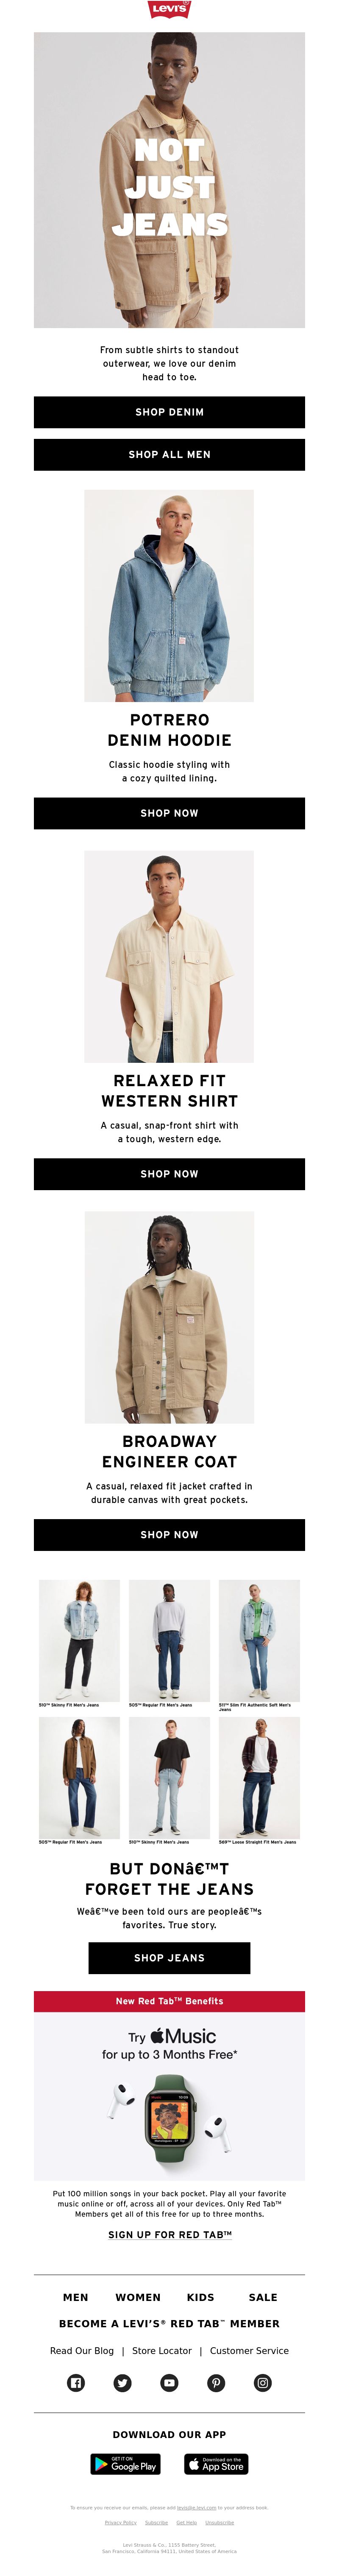Open the WOMEN footer menu item
The image size is (339, 2576).
point(138,2297)
